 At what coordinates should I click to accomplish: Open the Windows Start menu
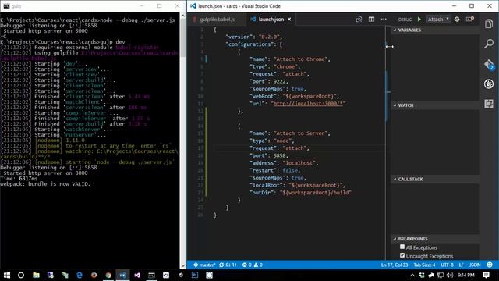(x=7, y=275)
